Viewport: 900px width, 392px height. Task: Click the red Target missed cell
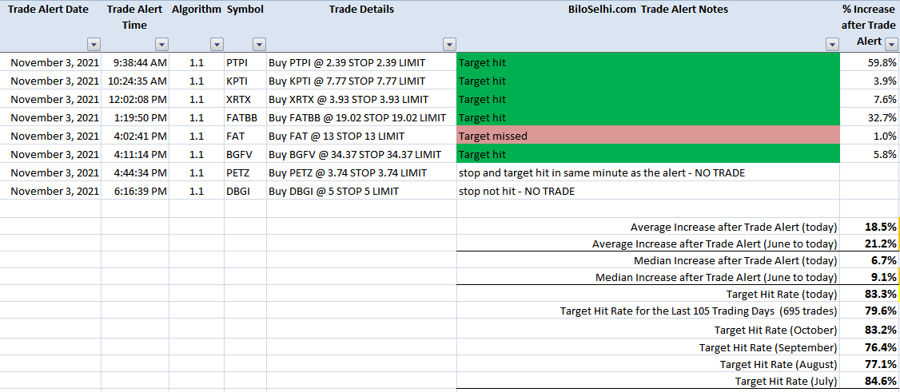coord(648,136)
